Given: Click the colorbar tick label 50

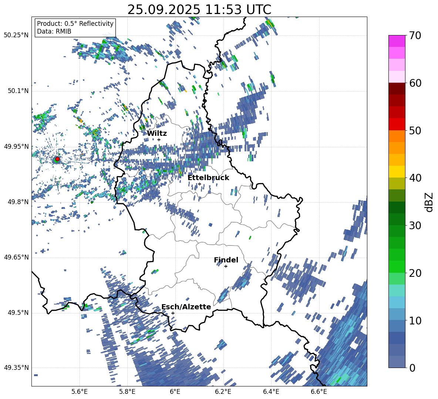Looking at the screenshot, I should [415, 130].
